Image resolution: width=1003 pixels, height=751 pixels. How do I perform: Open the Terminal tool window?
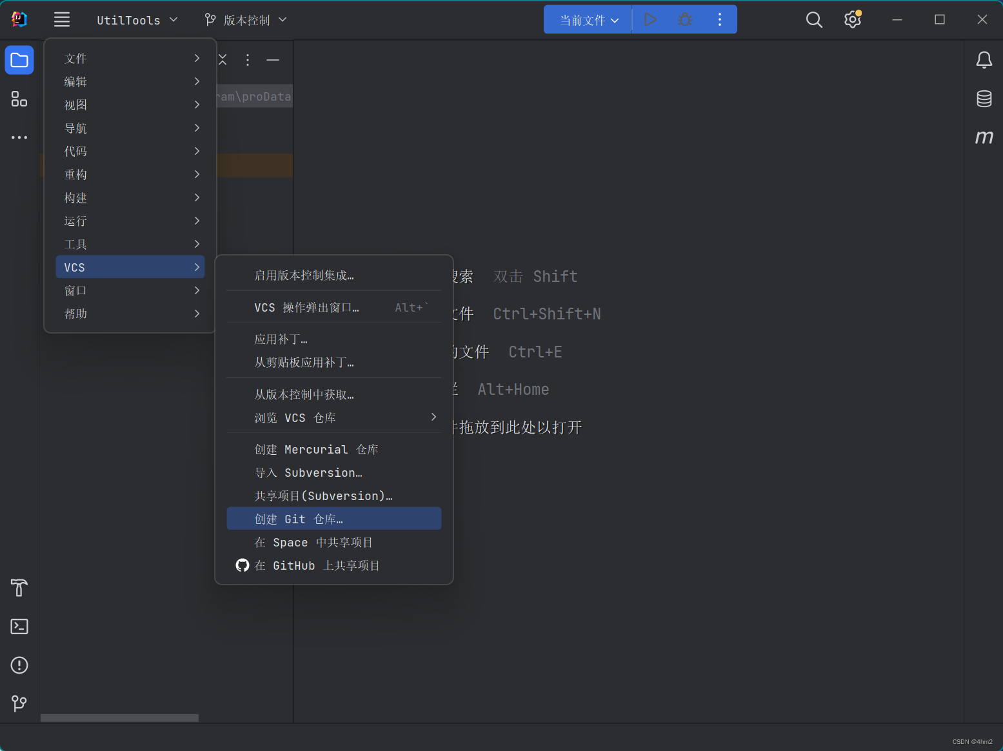pos(19,626)
